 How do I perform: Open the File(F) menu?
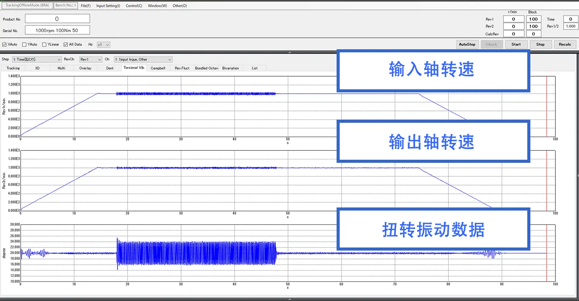pyautogui.click(x=86, y=6)
